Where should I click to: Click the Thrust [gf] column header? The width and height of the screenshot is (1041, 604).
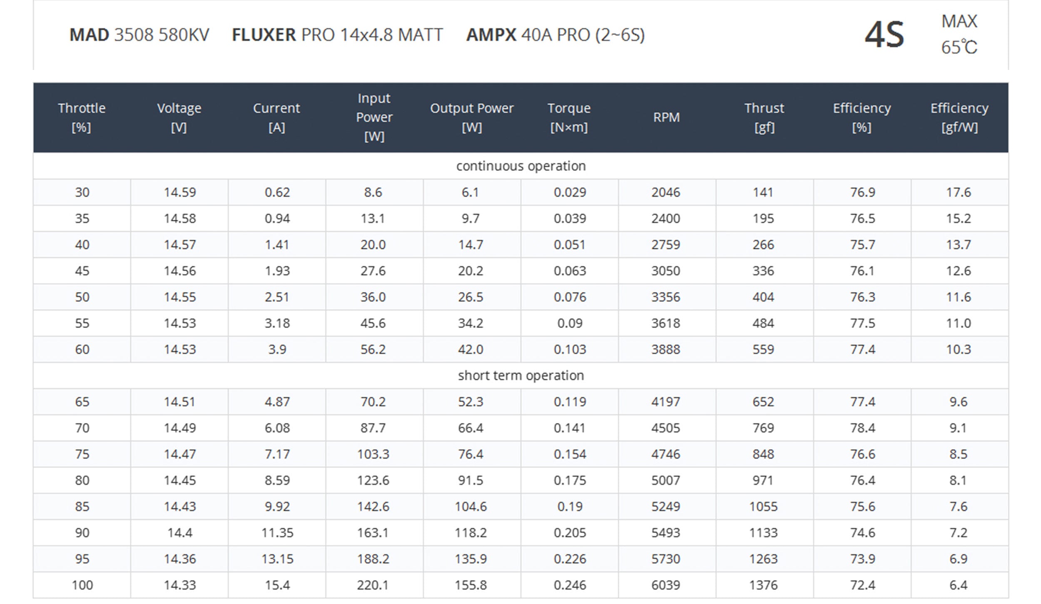(764, 117)
